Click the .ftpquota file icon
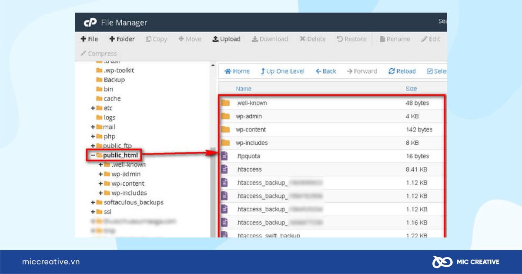The width and height of the screenshot is (522, 274). pyautogui.click(x=224, y=156)
